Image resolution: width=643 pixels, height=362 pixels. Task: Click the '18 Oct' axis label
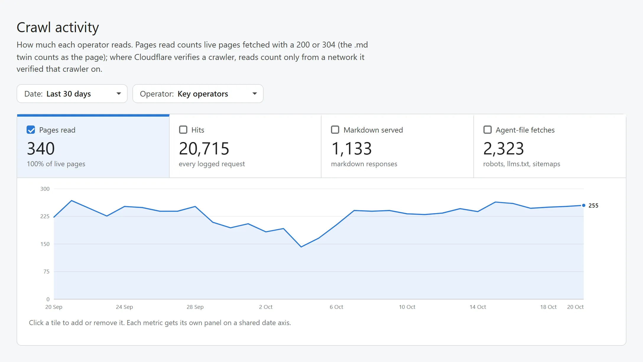click(x=548, y=307)
